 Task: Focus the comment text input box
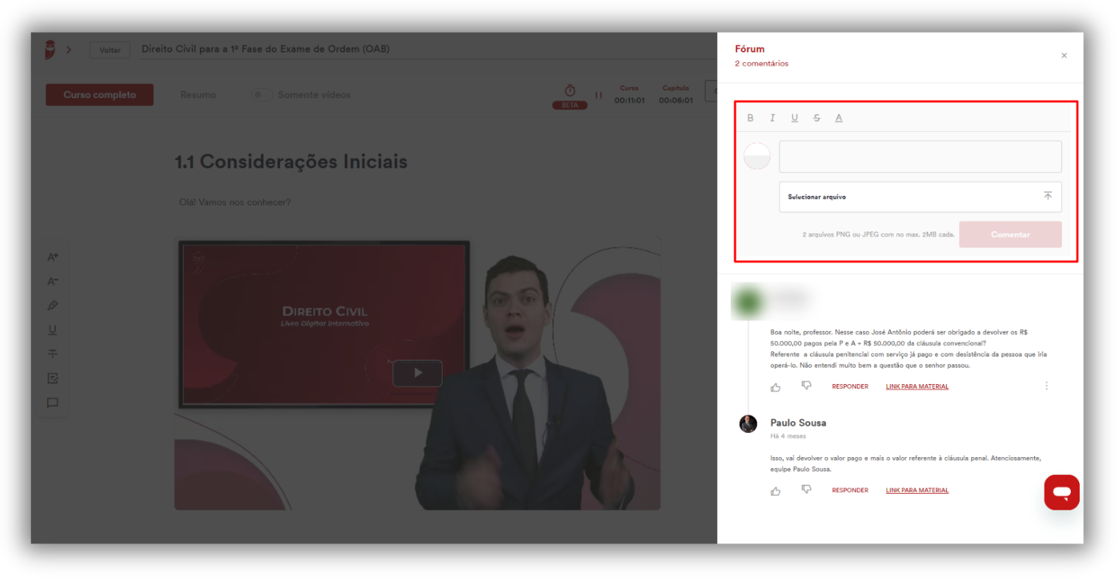920,157
